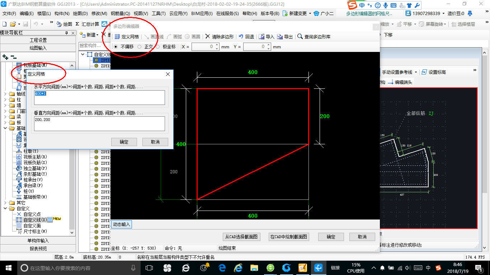The width and height of the screenshot is (490, 275).
Task: Increment the X offset spinner
Action: 217,45
